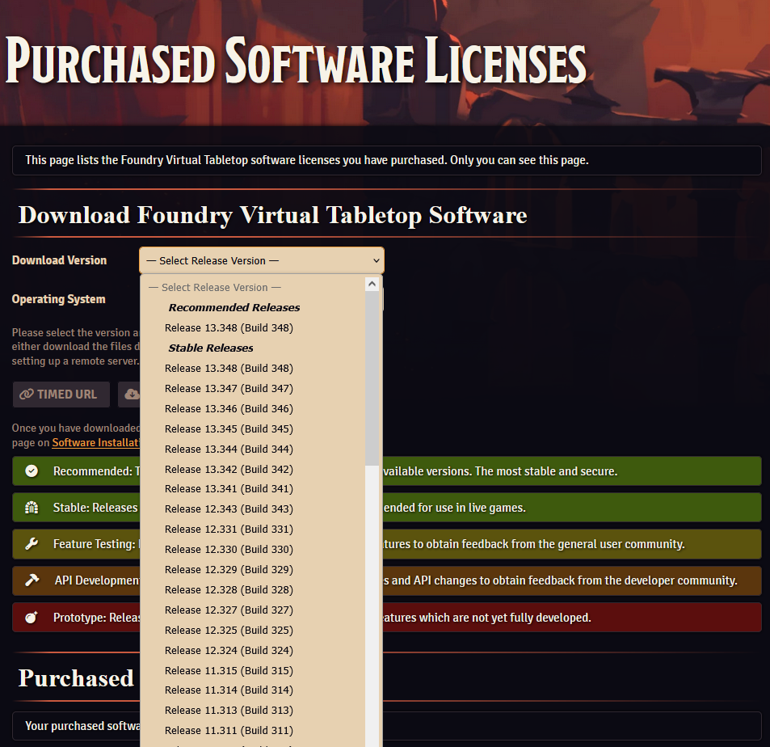770x747 pixels.
Task: Click the Download Version chevron arrow
Action: point(377,260)
